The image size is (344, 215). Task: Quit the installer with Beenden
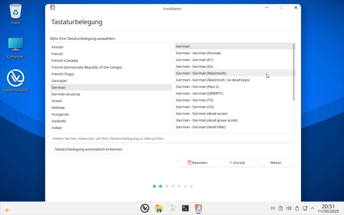pos(197,163)
